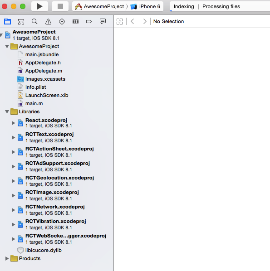This screenshot has width=270, height=271.
Task: Select main.jsbundle file
Action: tap(42, 55)
